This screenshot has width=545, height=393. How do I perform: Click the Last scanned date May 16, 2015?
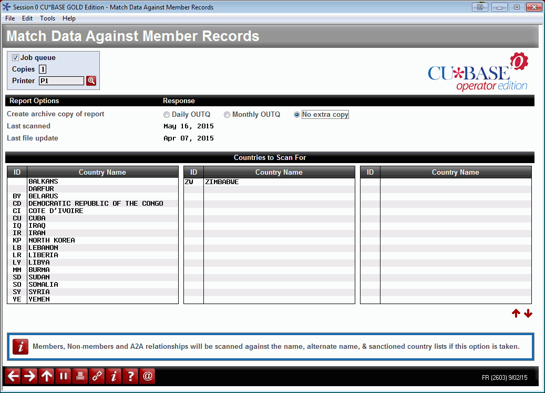(189, 126)
